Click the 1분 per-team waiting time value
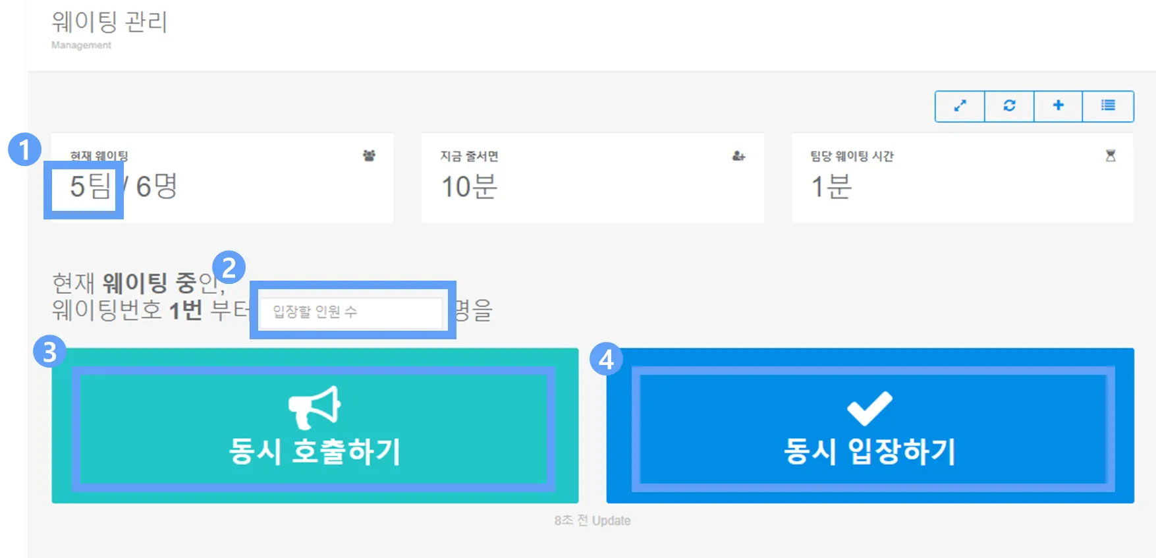The height and width of the screenshot is (558, 1156). [831, 186]
